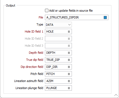Click the TRUE_DIP input box
The image size is (119, 98).
58,60
